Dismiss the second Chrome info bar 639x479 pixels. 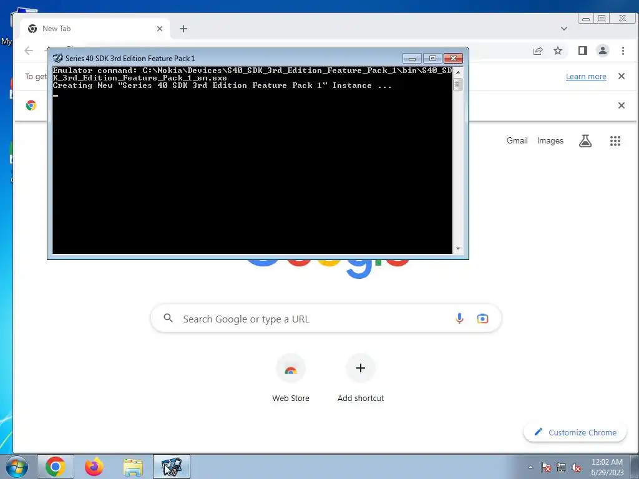point(622,105)
